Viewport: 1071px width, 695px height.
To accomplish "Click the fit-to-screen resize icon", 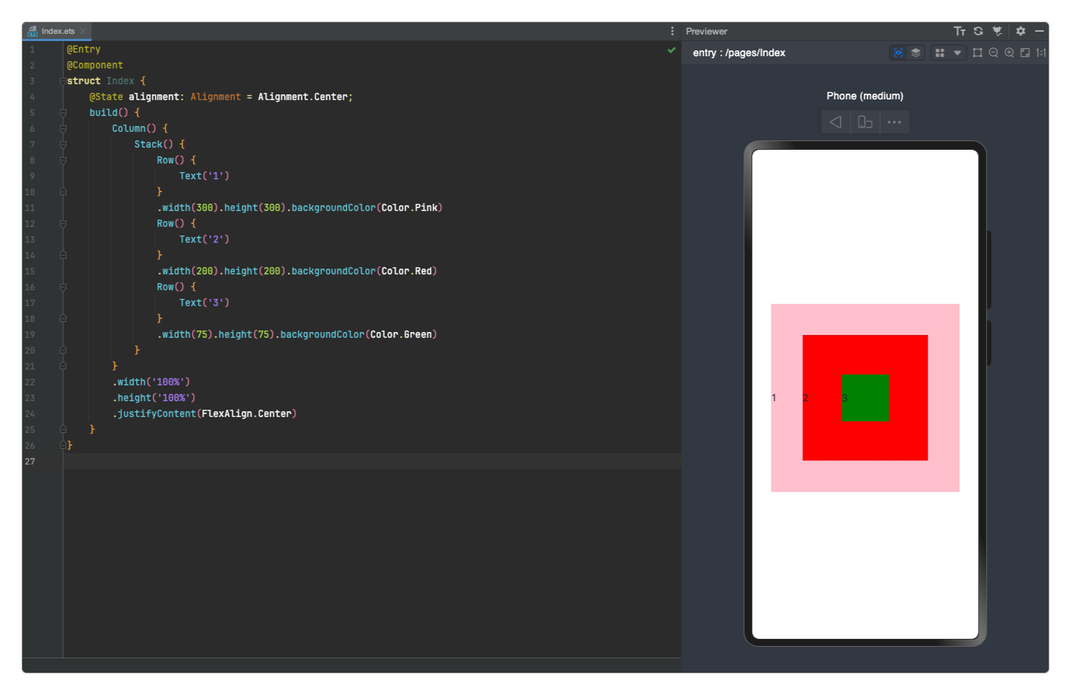I will click(x=1025, y=53).
